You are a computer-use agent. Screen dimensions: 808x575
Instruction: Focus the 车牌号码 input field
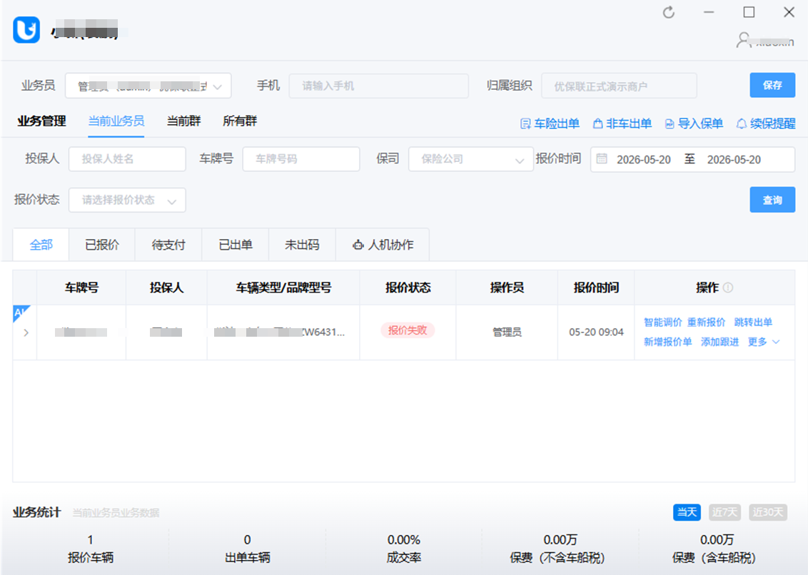tap(301, 159)
